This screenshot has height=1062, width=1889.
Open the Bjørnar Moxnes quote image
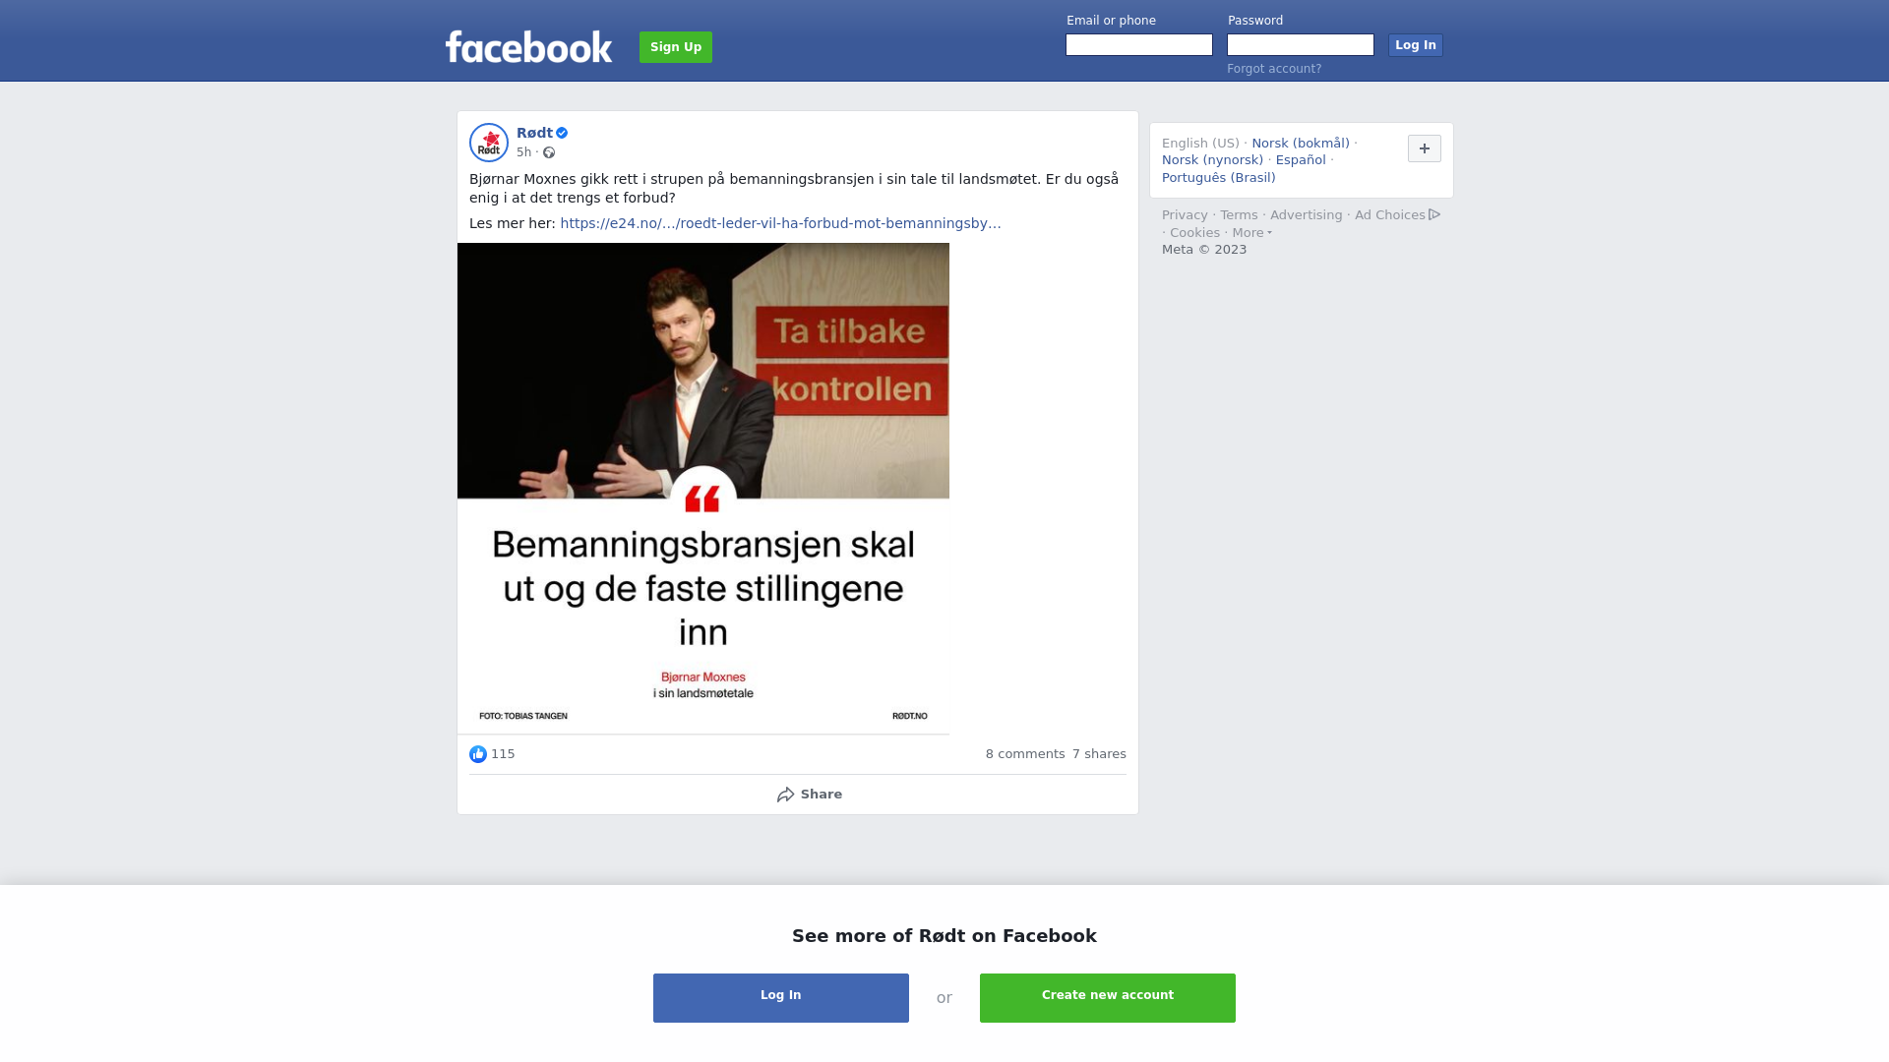[703, 489]
